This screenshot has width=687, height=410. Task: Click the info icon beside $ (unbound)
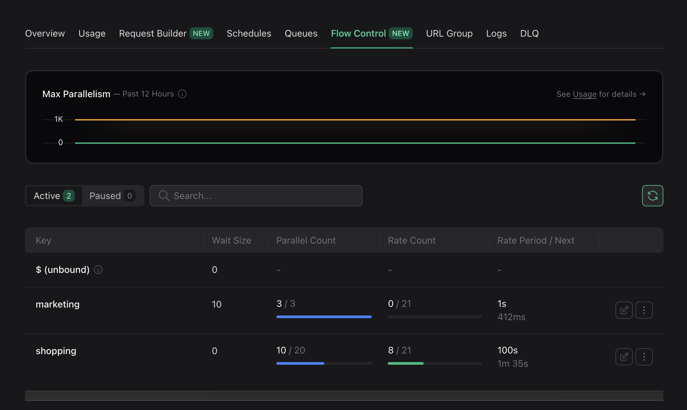point(98,270)
